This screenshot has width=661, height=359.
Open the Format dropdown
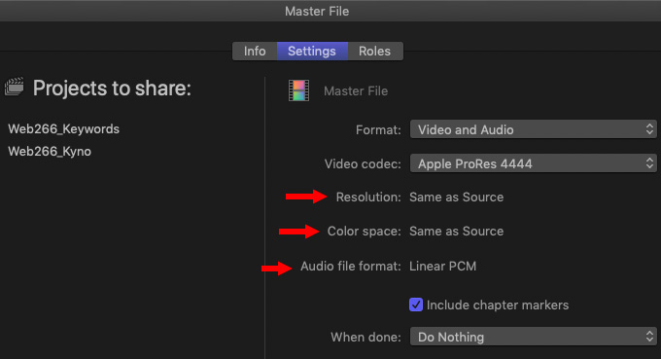tap(534, 129)
